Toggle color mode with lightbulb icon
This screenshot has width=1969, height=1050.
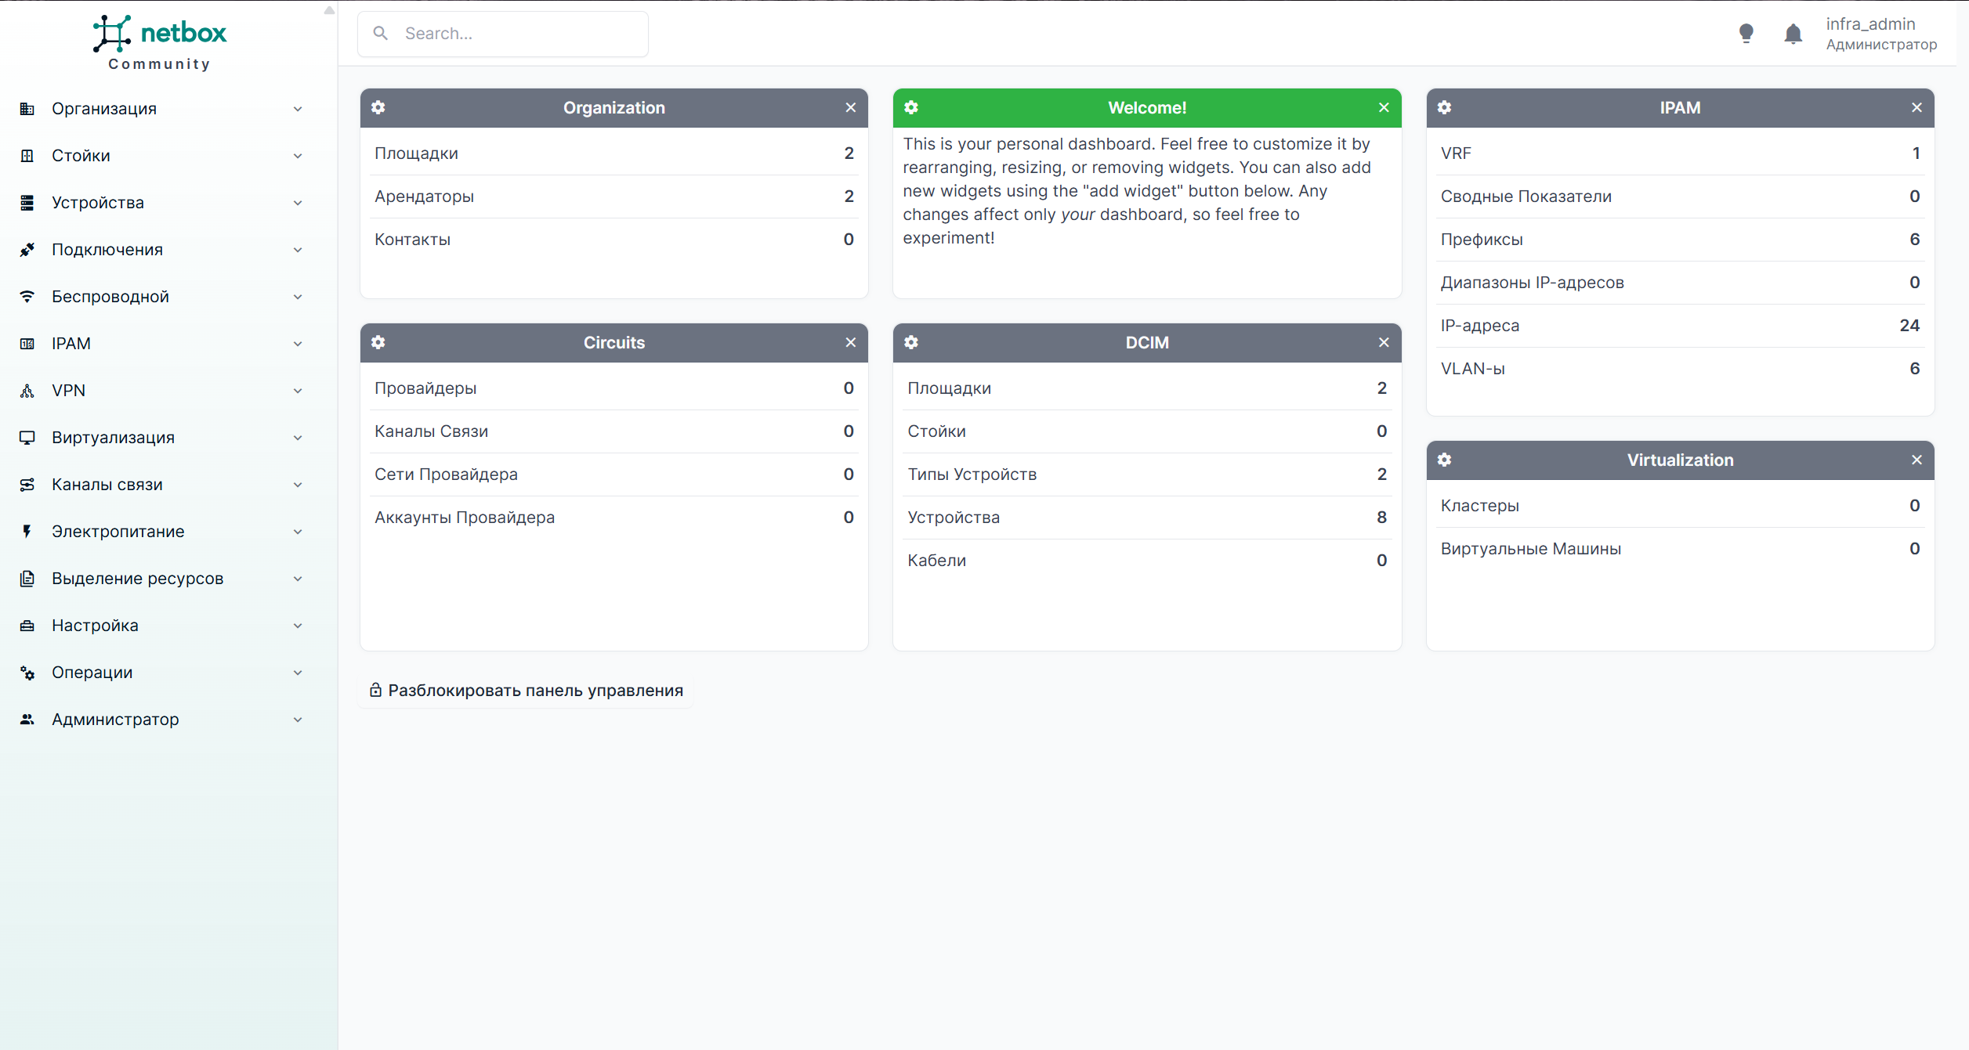[1746, 34]
